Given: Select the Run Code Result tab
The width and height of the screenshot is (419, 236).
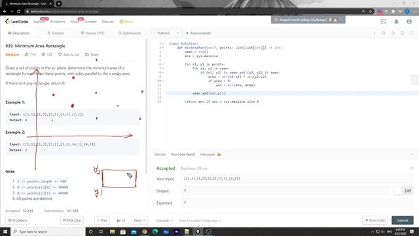Looking at the screenshot, I should 183,155.
